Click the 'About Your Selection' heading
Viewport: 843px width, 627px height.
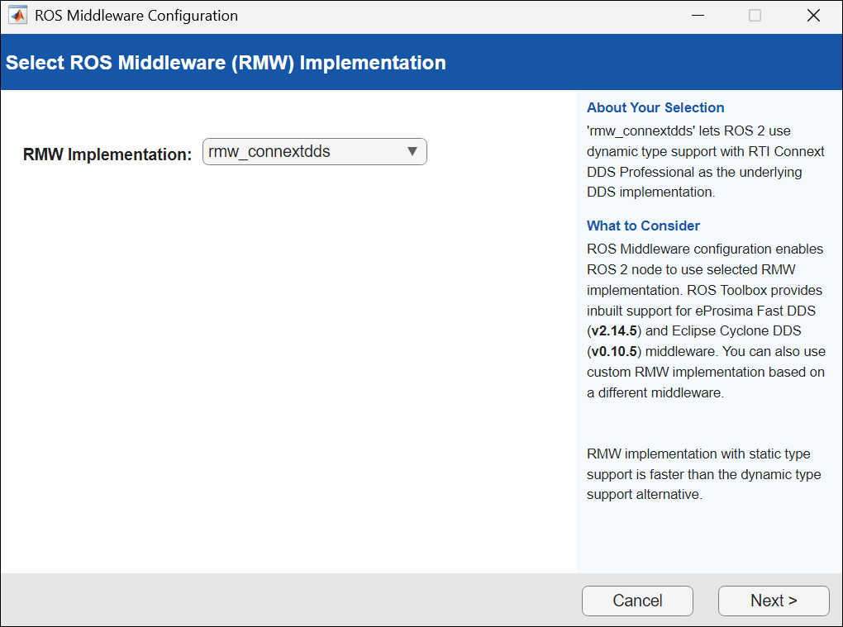click(655, 107)
